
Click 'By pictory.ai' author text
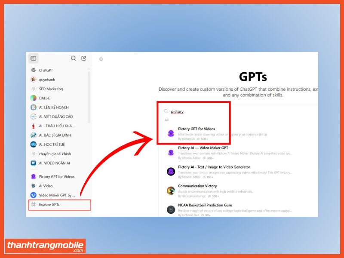coord(186,139)
